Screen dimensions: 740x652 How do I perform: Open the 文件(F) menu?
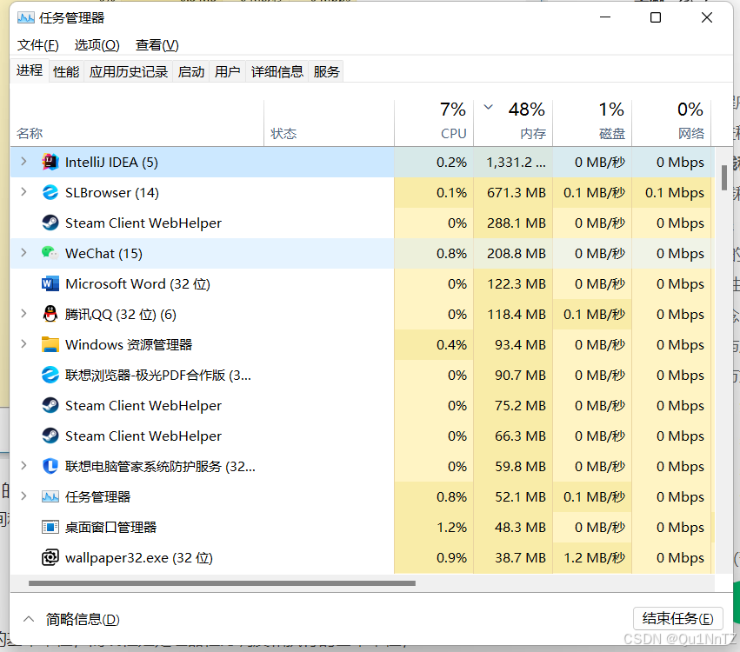click(38, 45)
